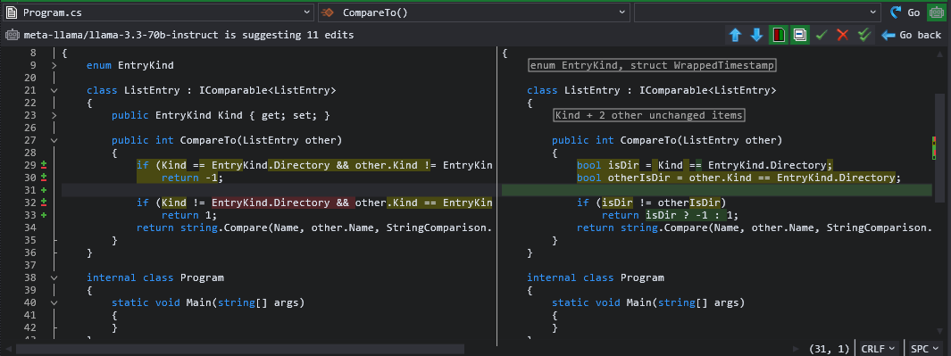951x356 pixels.
Task: Click the added-line marker on line 33
Action: 44,215
